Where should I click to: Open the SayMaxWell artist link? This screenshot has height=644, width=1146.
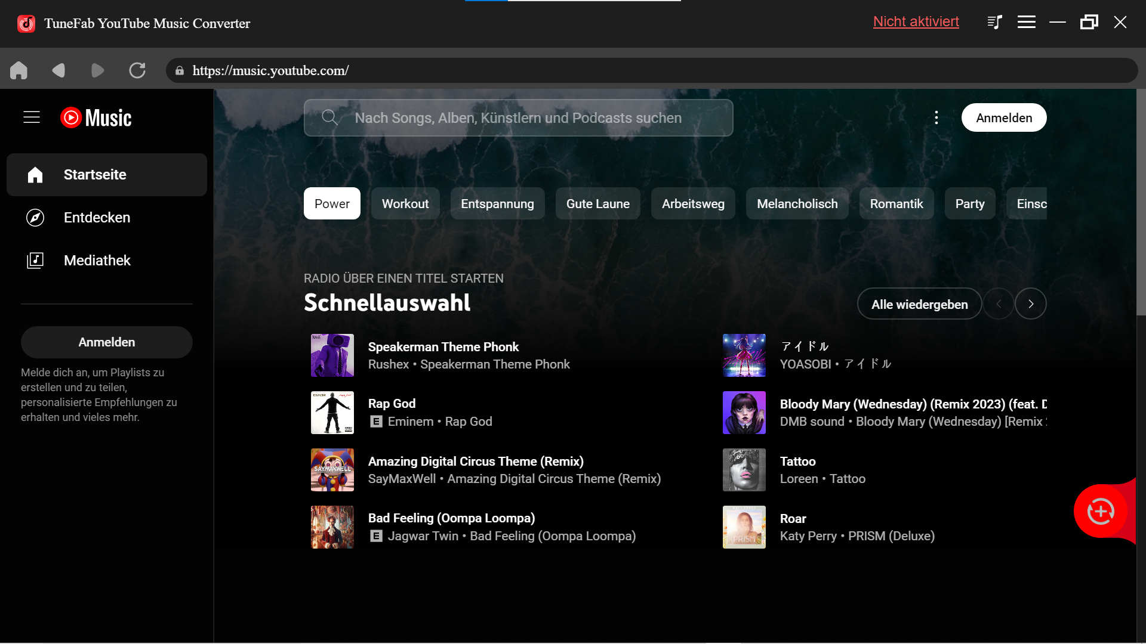click(x=402, y=479)
